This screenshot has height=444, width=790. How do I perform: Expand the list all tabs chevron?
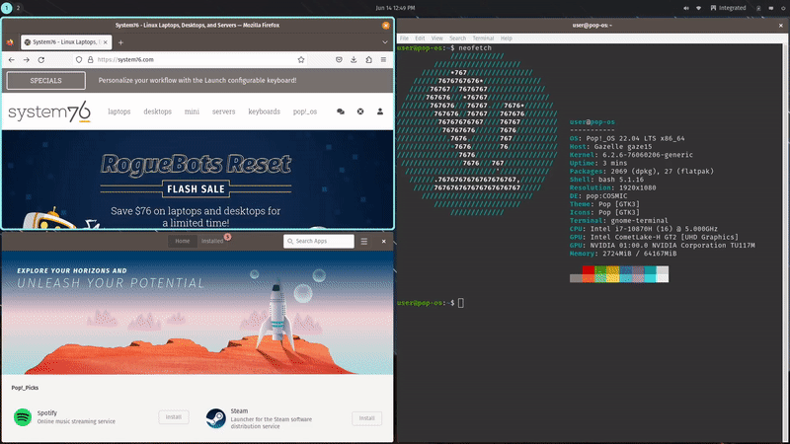(385, 42)
